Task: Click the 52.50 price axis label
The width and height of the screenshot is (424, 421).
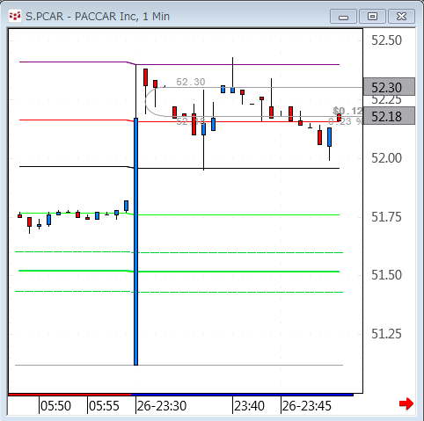Action: 386,40
